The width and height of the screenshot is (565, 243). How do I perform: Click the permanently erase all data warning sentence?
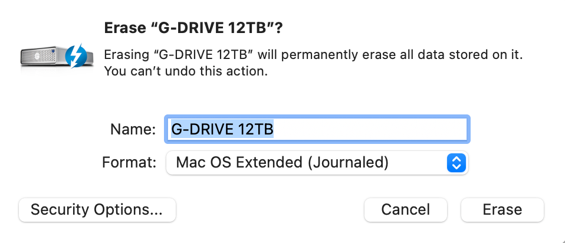(x=313, y=55)
